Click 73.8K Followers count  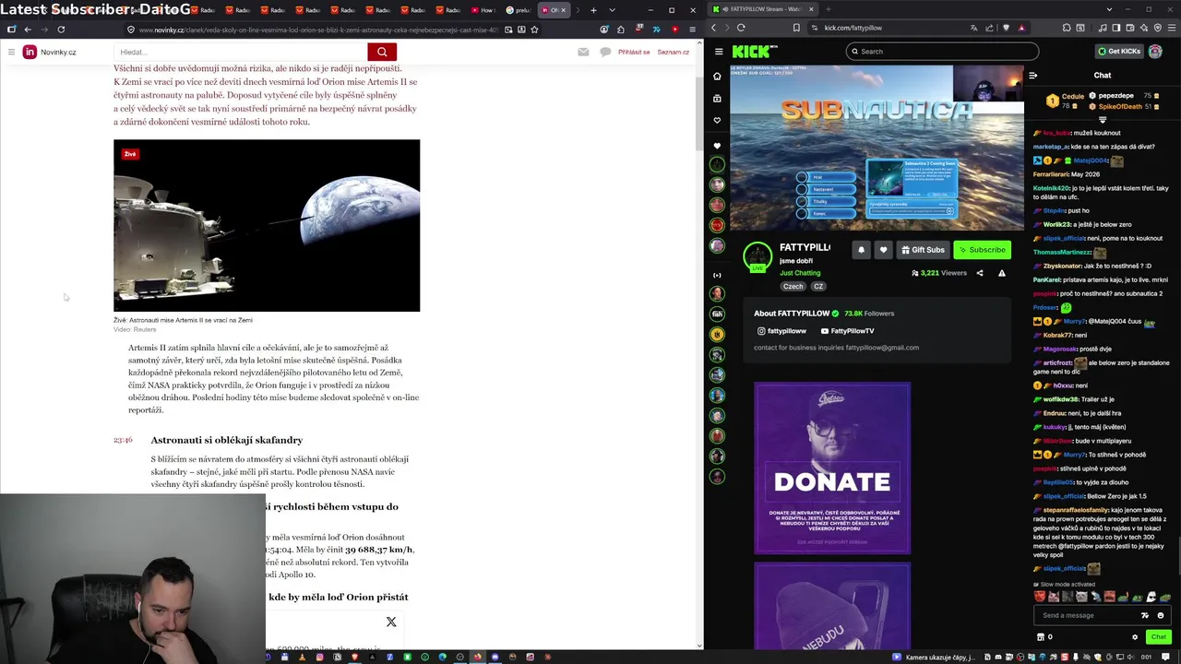click(x=869, y=314)
